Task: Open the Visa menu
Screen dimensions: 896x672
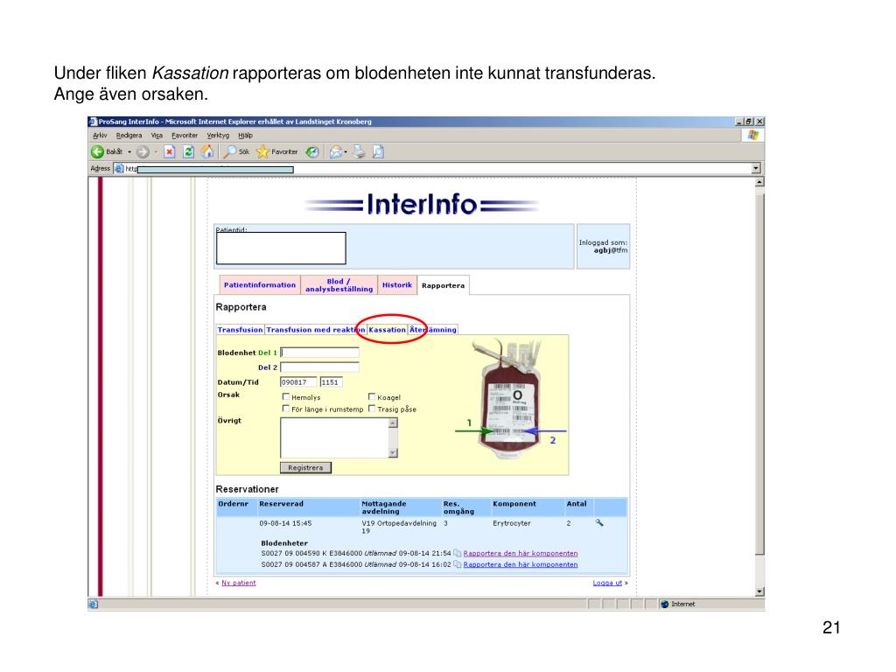Action: [157, 136]
